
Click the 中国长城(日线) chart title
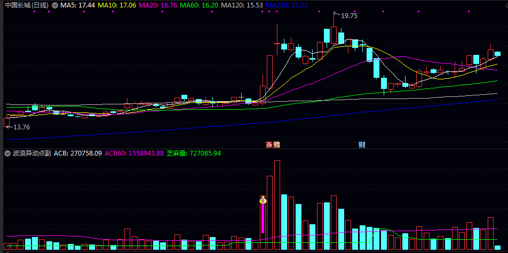click(27, 5)
